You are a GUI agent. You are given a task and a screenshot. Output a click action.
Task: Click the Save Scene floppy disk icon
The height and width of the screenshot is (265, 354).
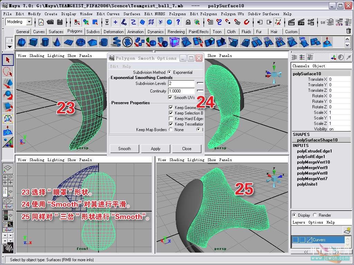pos(60,22)
